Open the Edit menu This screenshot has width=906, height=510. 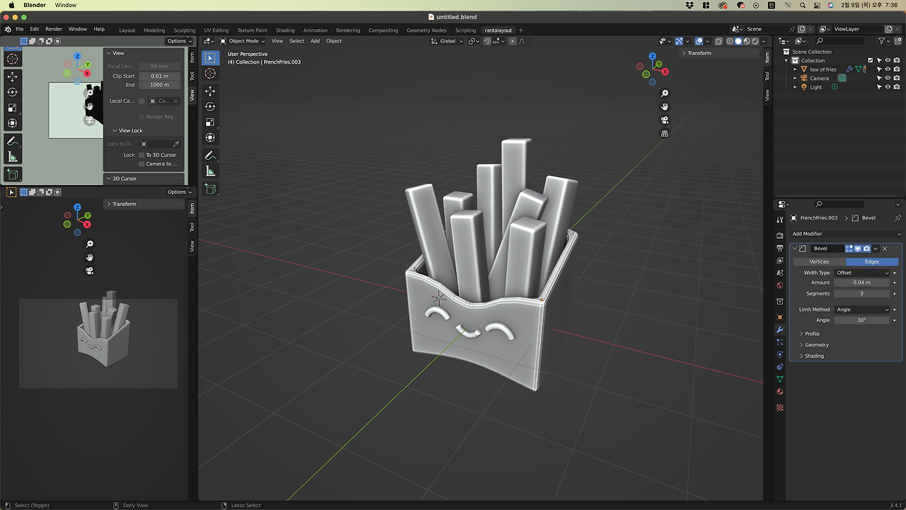(35, 29)
